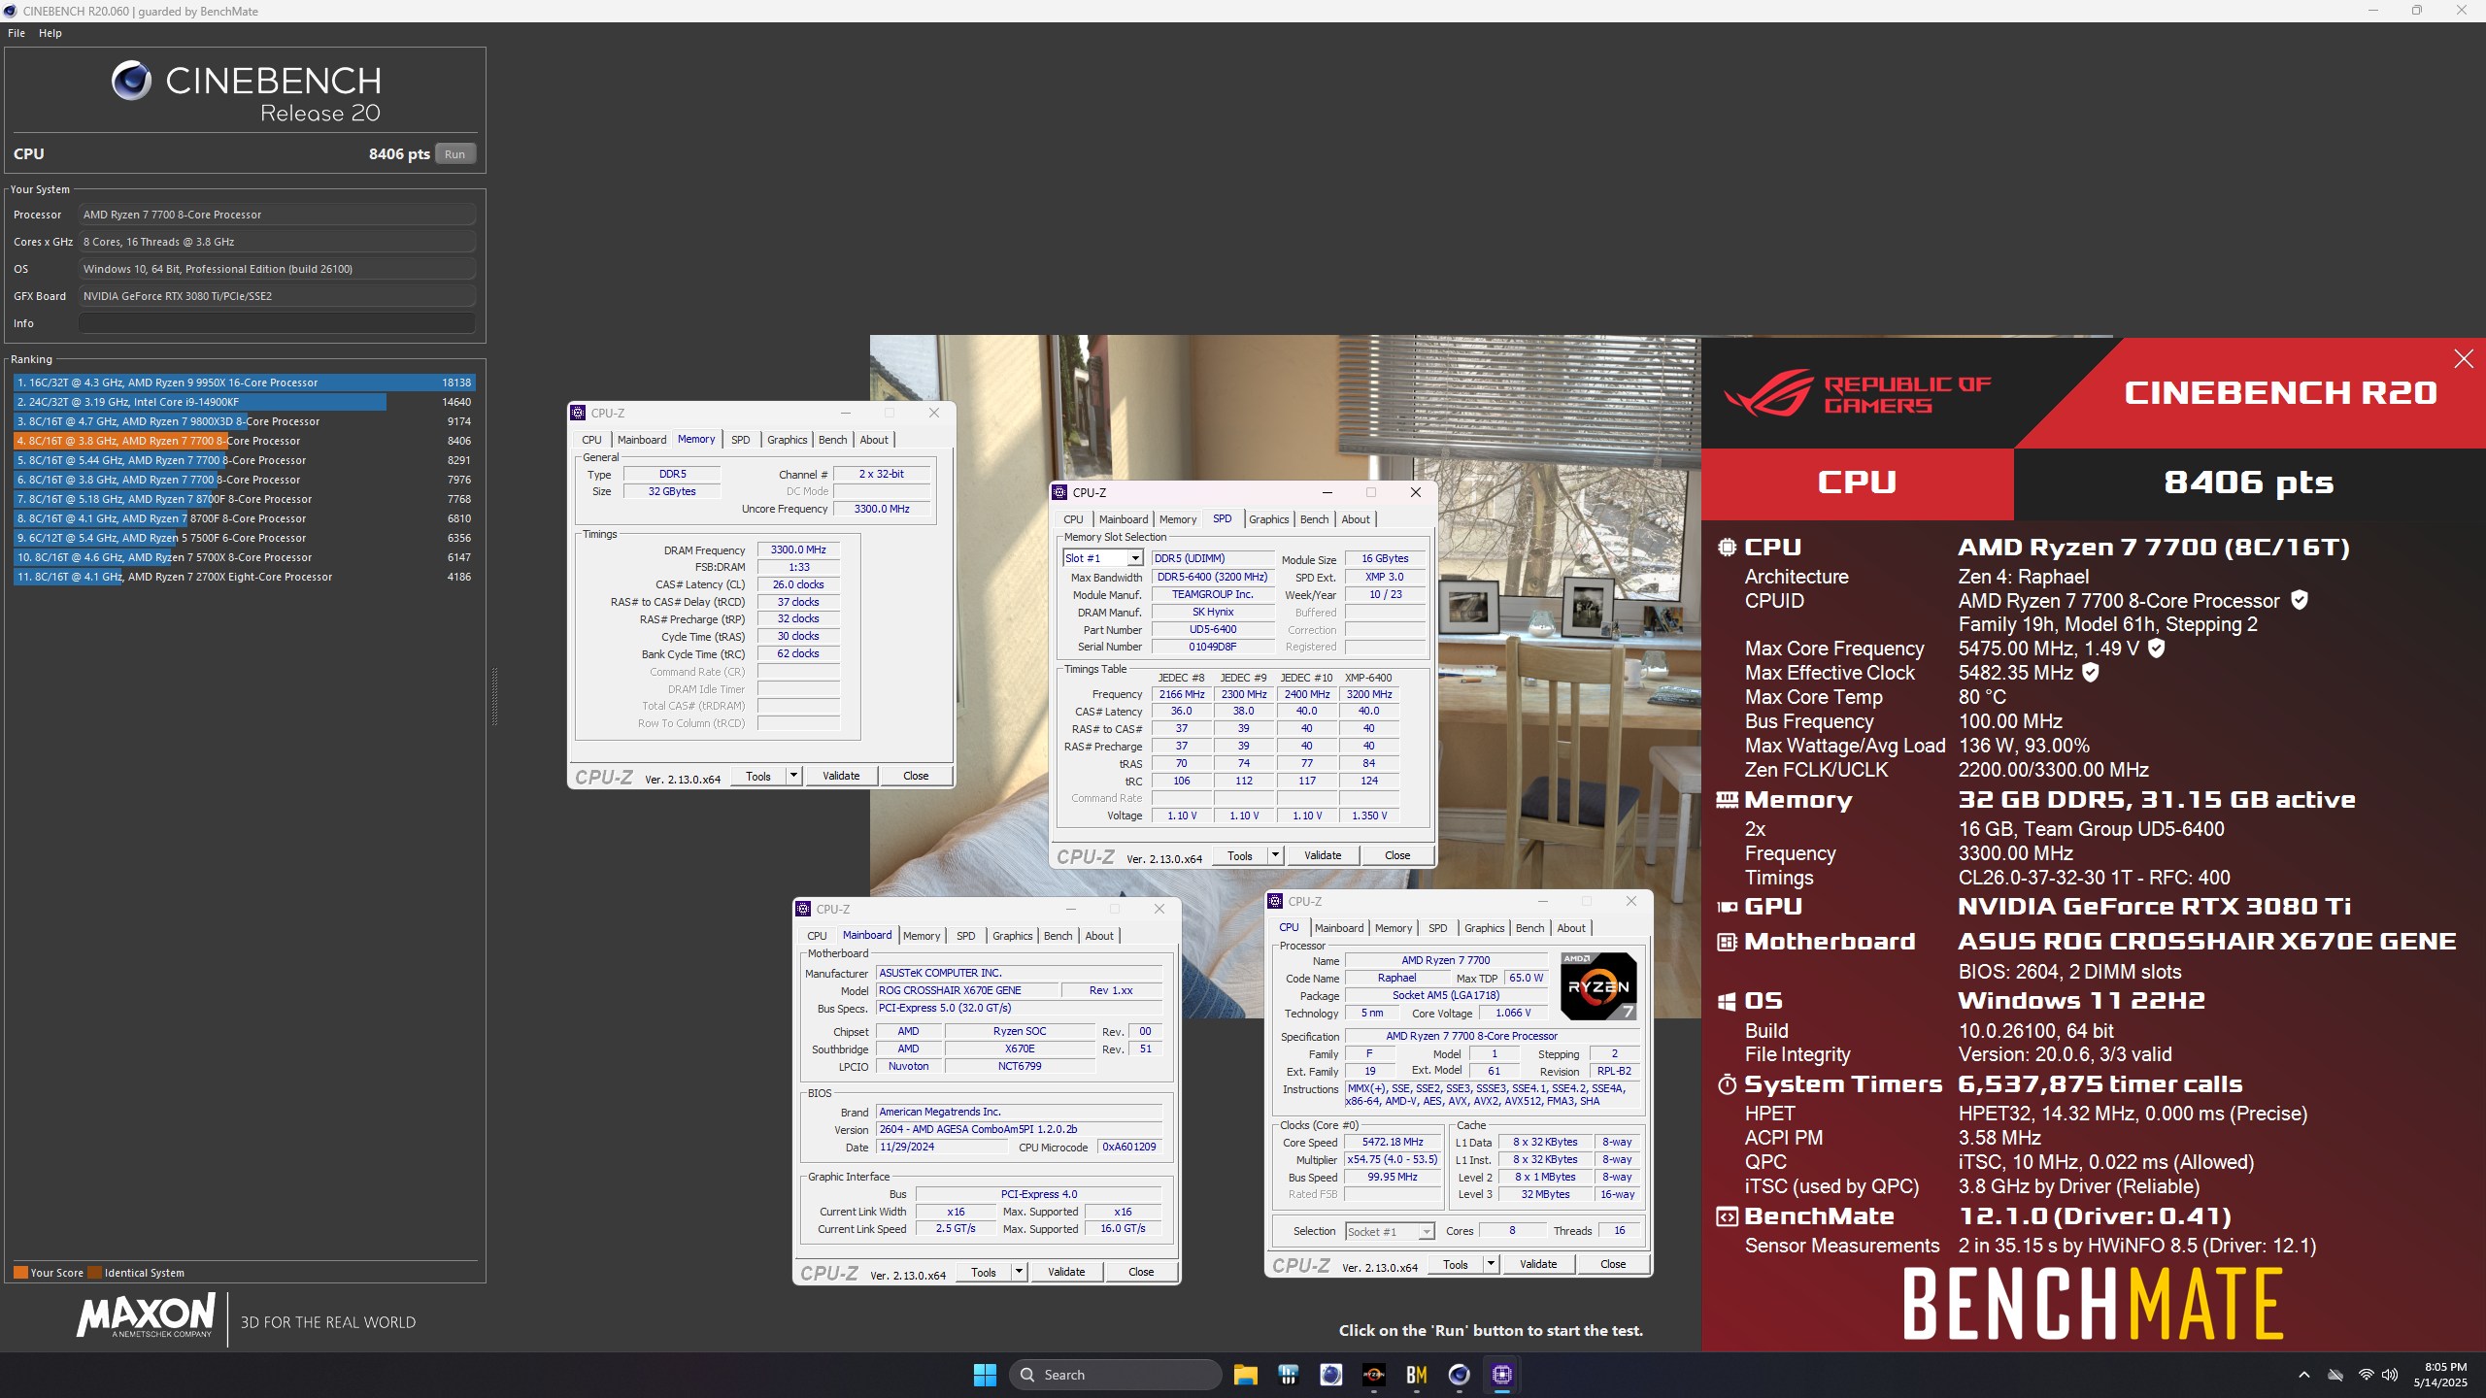
Task: Switch to Bench tab in CPU-Z SPD window
Action: [x=1314, y=519]
